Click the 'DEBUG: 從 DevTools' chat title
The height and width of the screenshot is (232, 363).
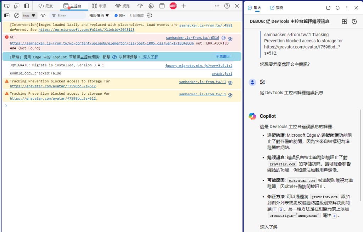(x=290, y=22)
